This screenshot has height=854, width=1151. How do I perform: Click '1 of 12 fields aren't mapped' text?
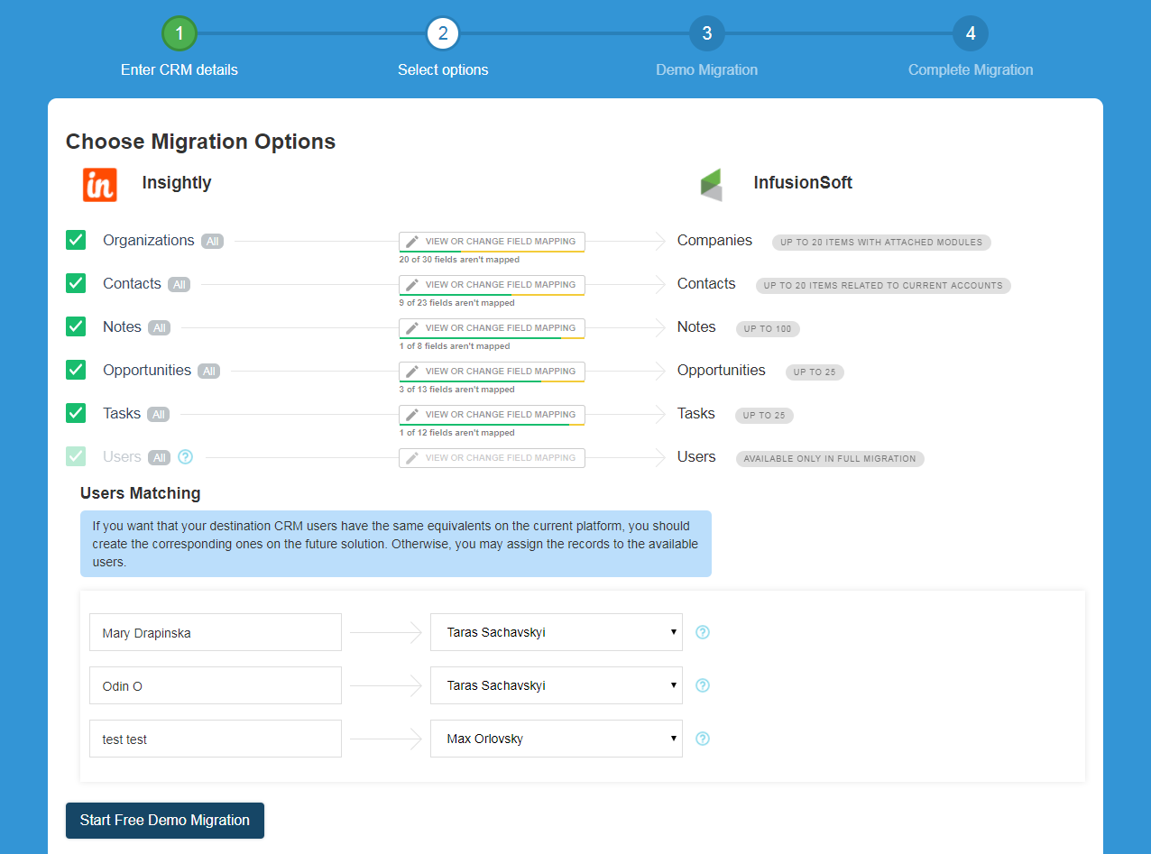[x=457, y=433]
